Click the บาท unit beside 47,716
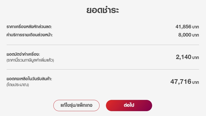This screenshot has width=206, height=116. 196,82
